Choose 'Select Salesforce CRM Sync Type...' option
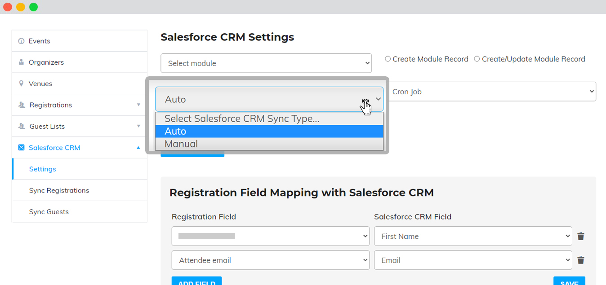The image size is (606, 285). 269,118
